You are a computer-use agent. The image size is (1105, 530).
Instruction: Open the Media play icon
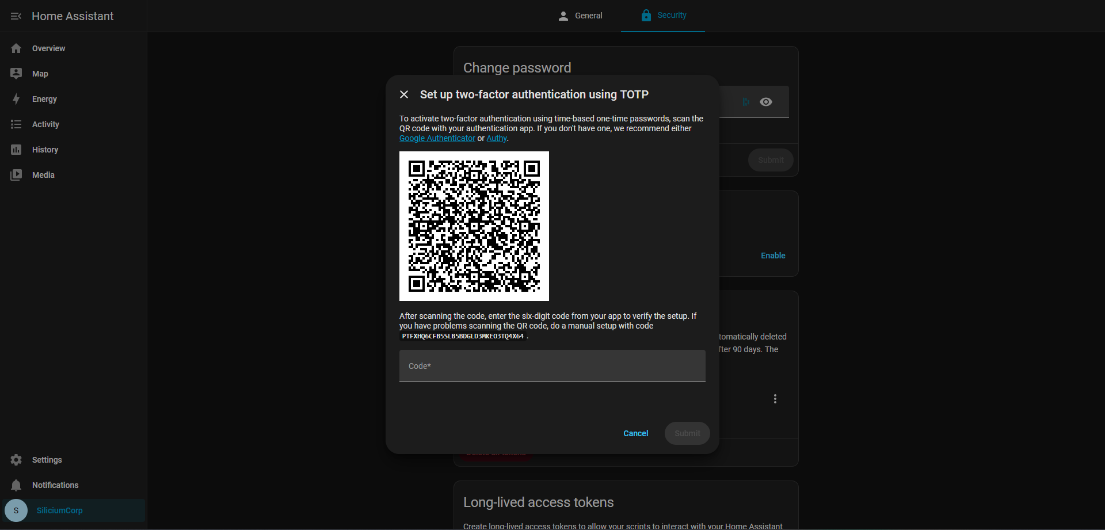pos(16,175)
